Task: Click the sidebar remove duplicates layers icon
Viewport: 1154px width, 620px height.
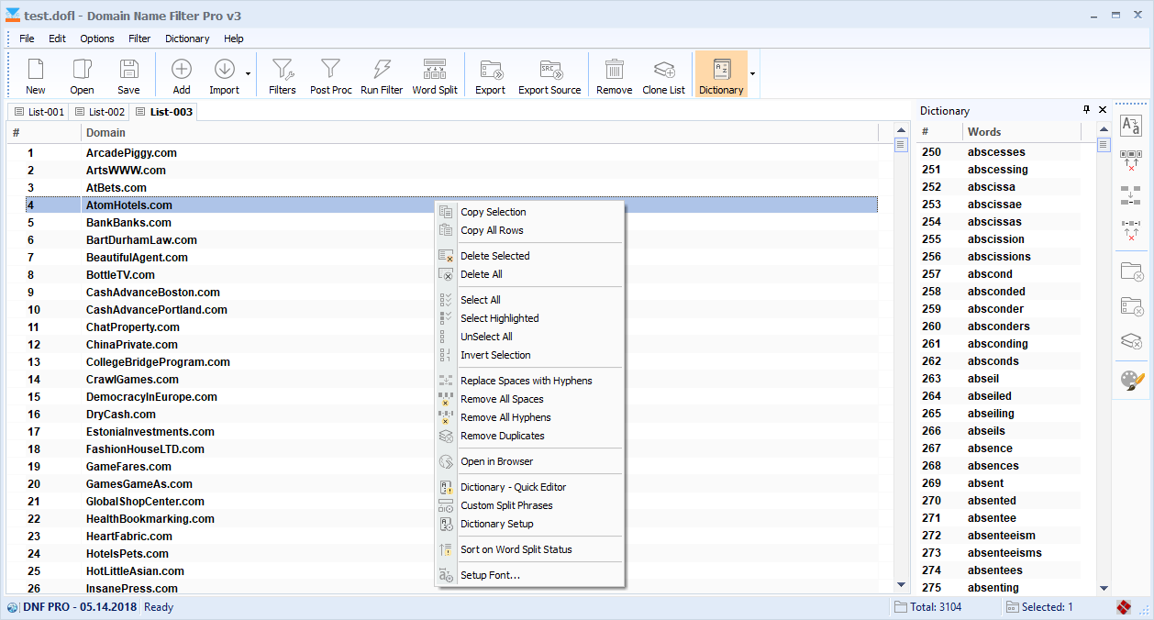Action: [1131, 341]
